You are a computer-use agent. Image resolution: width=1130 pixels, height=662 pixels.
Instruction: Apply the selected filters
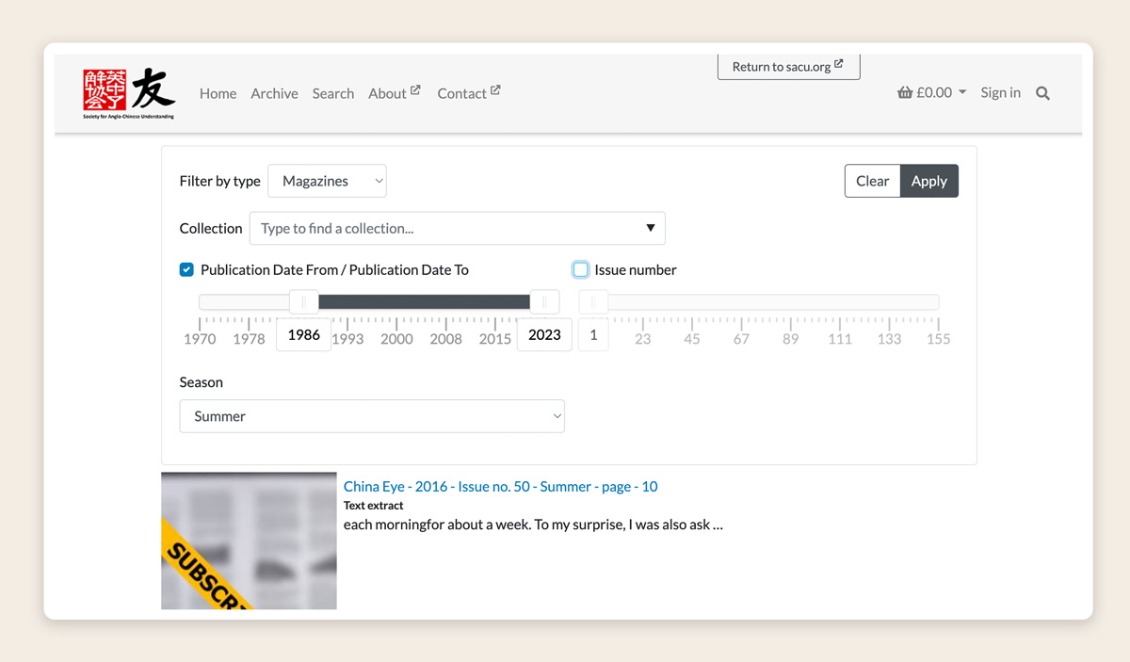[x=928, y=181]
